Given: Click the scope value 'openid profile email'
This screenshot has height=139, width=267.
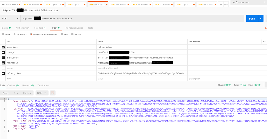Looking at the screenshot, I should tap(108, 68).
